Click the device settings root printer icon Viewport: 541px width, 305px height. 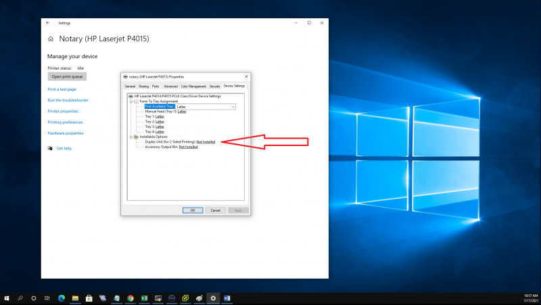point(131,96)
